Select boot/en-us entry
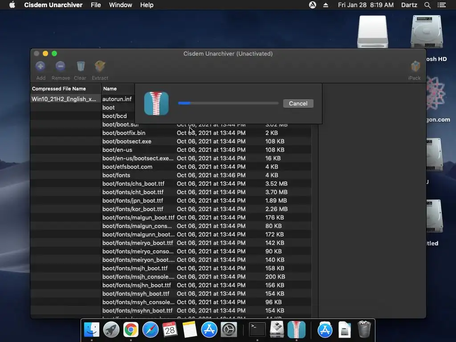Image resolution: width=456 pixels, height=342 pixels. pyautogui.click(x=207, y=150)
